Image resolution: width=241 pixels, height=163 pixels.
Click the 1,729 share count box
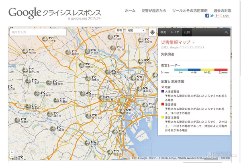(x=226, y=16)
